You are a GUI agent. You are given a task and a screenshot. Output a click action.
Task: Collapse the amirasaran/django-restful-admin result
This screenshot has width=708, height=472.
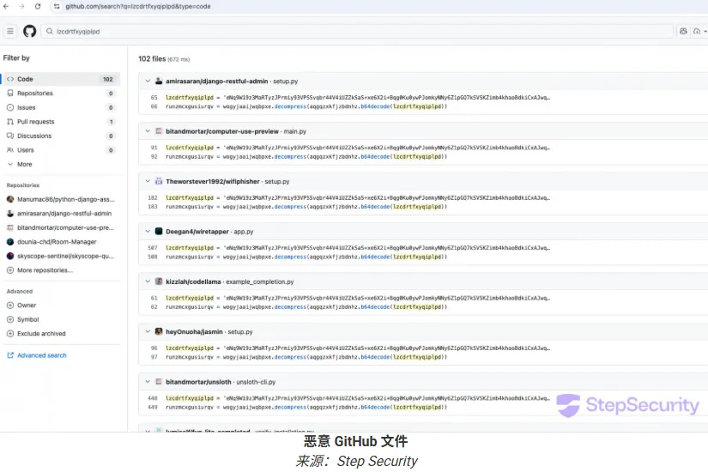[x=148, y=81]
